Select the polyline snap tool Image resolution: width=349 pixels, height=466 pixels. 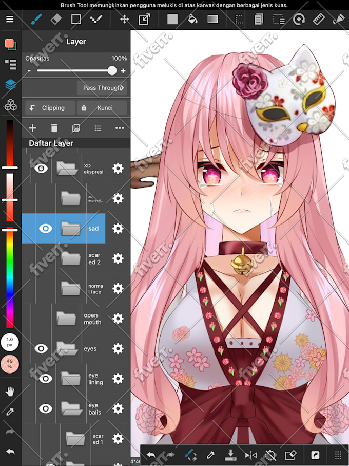point(96,20)
